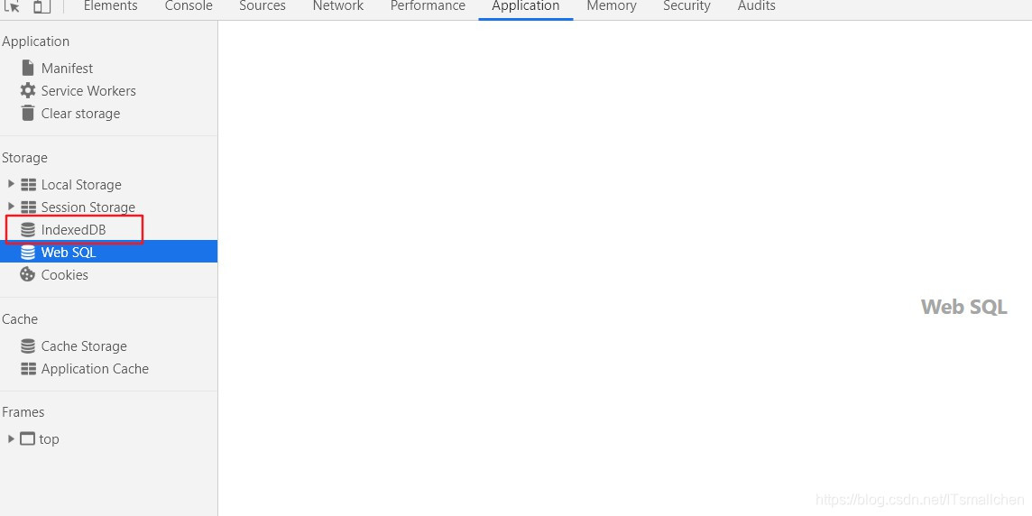Click the Manifest file icon
The height and width of the screenshot is (516, 1032).
tap(28, 68)
